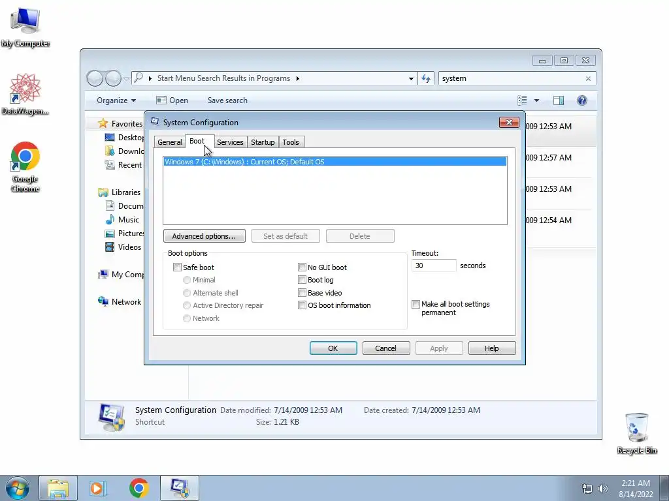
Task: Check the No GUI boot option
Action: pos(302,267)
